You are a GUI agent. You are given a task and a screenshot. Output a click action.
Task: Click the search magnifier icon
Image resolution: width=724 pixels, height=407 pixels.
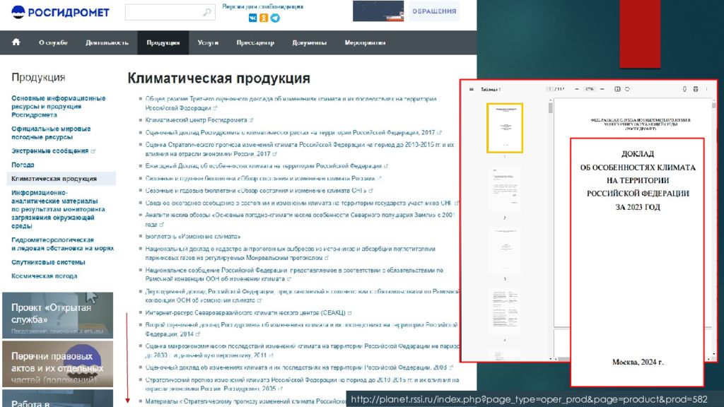point(207,13)
